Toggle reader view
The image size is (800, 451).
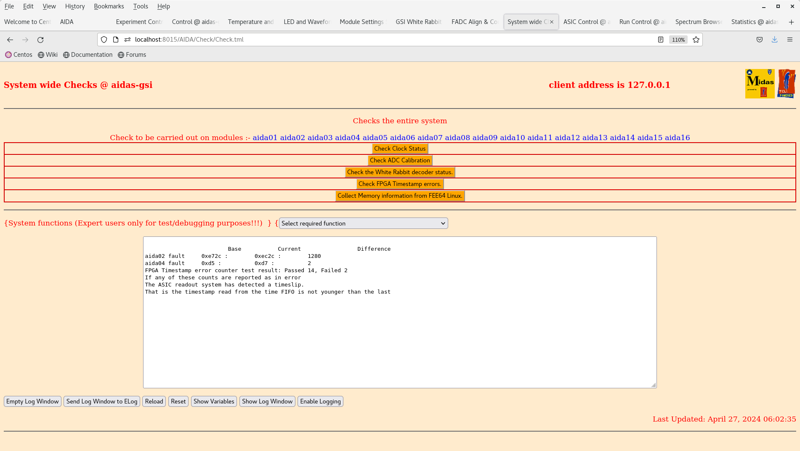[x=661, y=40]
